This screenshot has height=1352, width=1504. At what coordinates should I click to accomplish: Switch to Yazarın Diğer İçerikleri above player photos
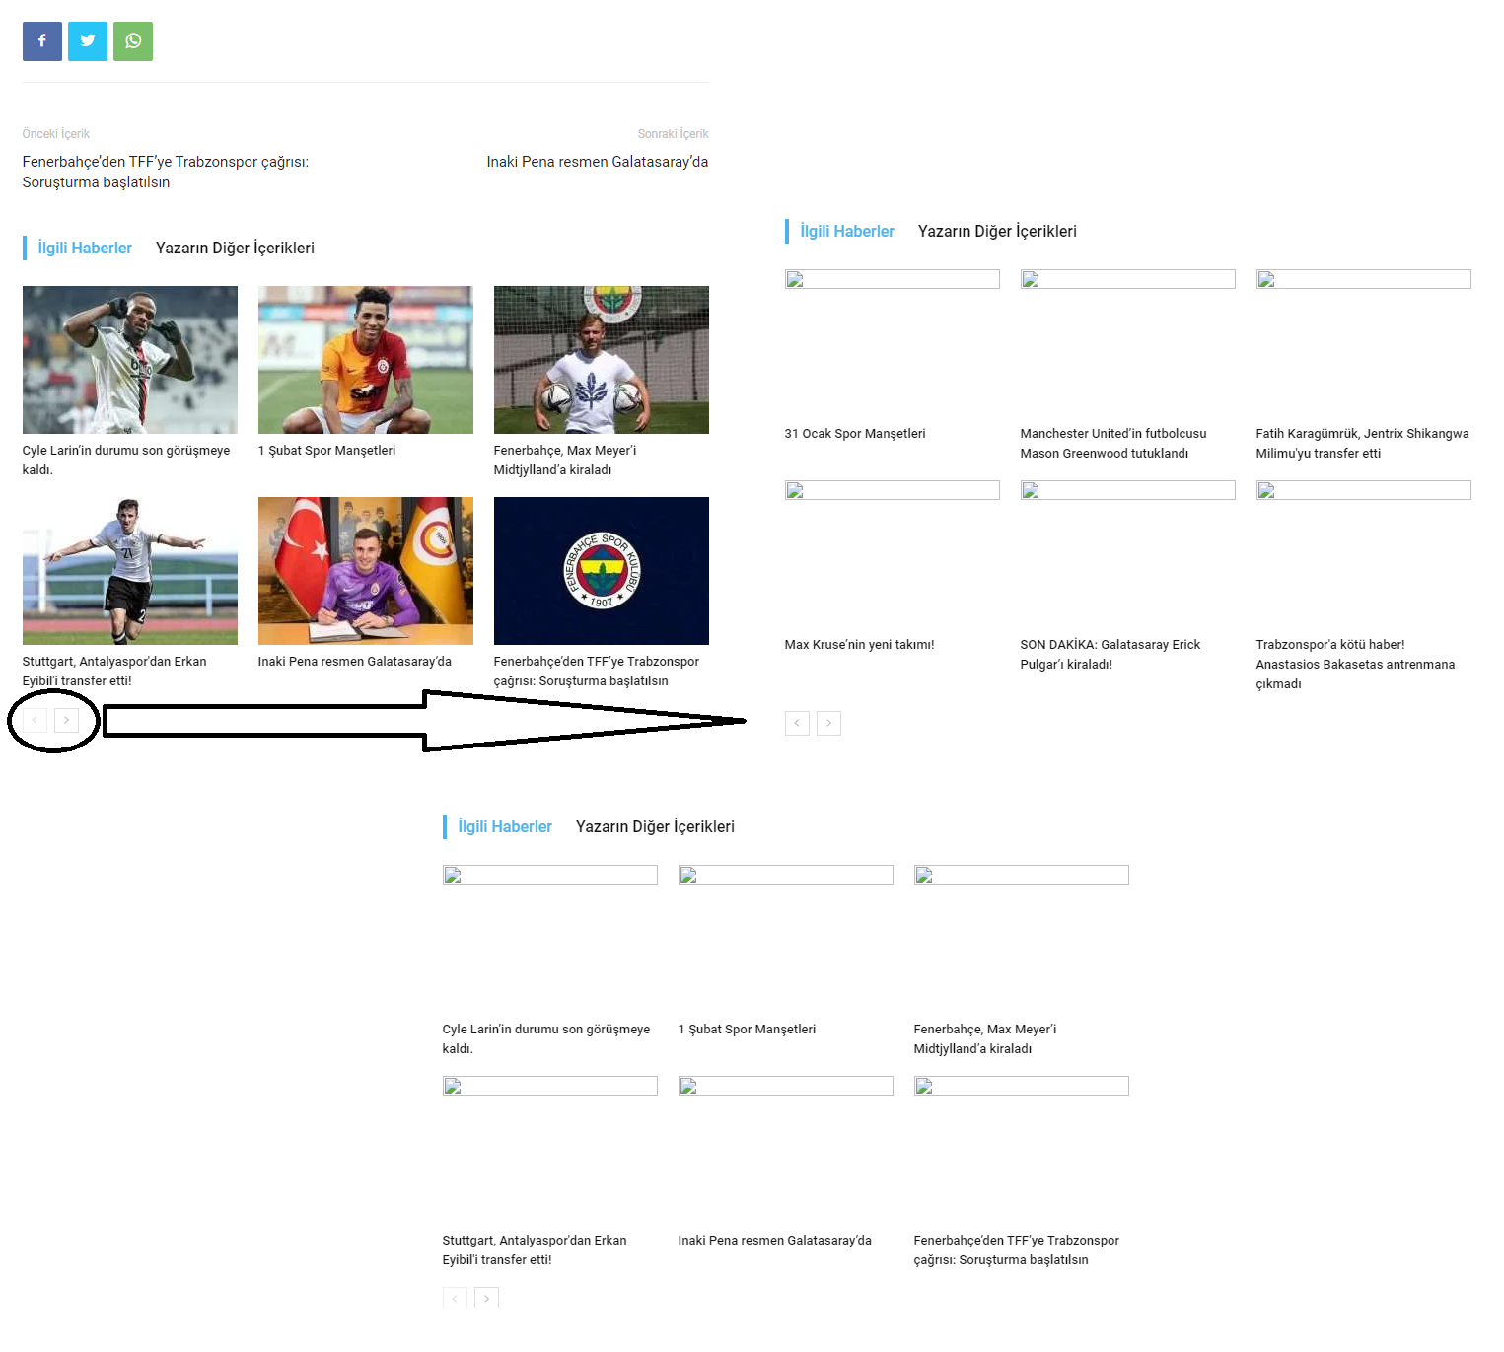[235, 248]
